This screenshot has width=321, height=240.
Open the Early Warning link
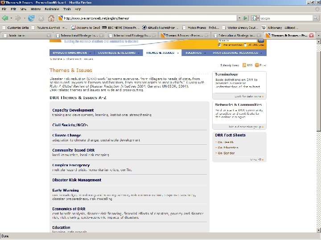[x=65, y=190]
